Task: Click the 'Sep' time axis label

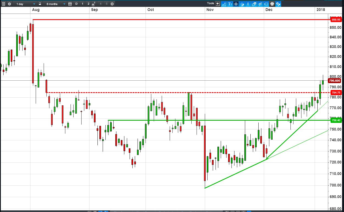Action: pyautogui.click(x=94, y=10)
